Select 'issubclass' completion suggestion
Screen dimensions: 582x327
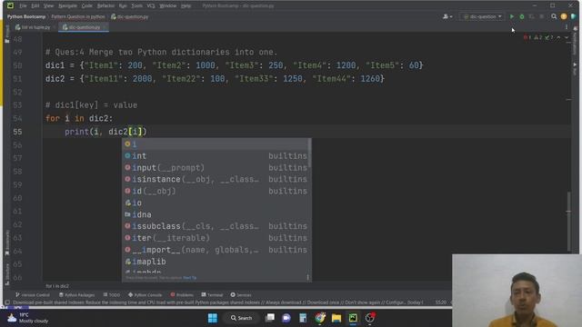coord(216,226)
